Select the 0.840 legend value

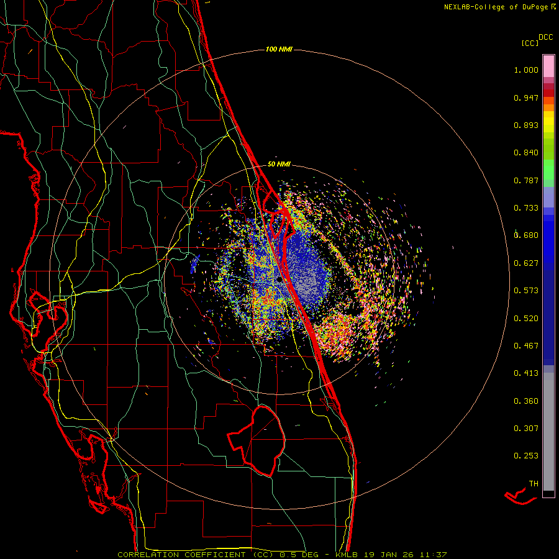click(526, 153)
